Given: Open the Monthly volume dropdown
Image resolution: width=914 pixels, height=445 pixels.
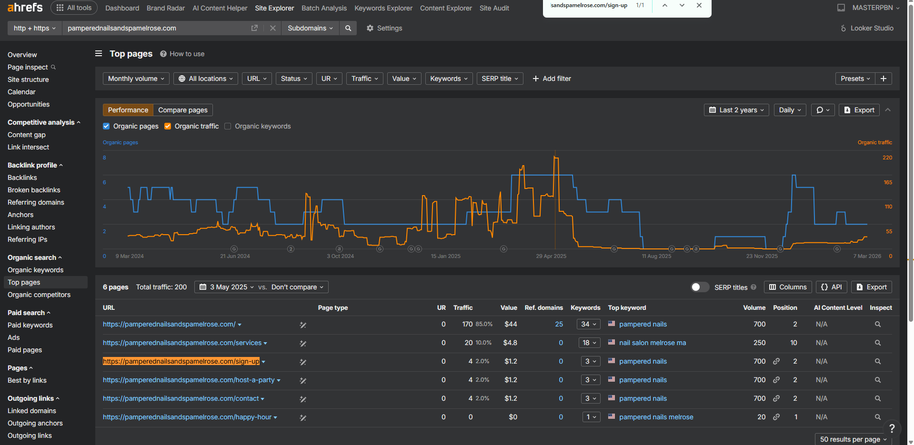Looking at the screenshot, I should click(x=136, y=79).
